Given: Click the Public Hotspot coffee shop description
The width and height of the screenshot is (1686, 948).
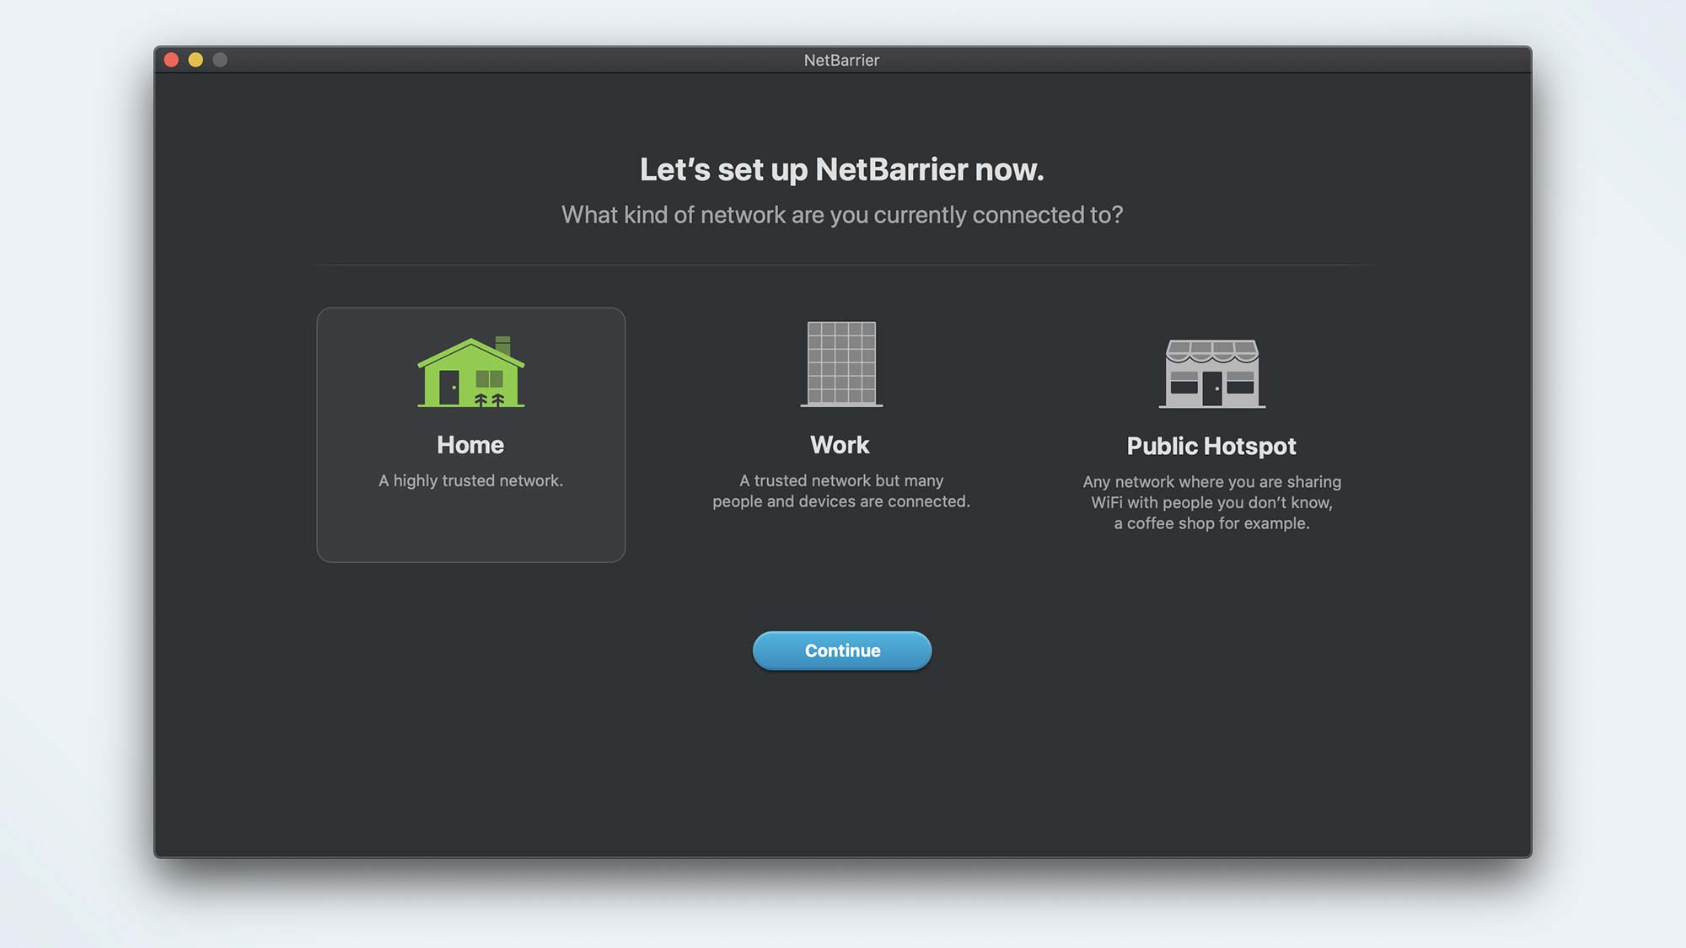Looking at the screenshot, I should click(1211, 502).
